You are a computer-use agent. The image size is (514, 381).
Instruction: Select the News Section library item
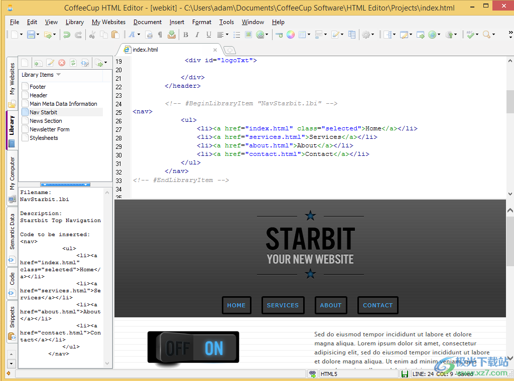coord(46,121)
